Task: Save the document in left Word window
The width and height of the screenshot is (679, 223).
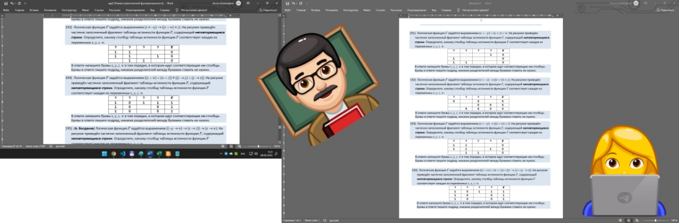Action: pyautogui.click(x=6, y=3)
